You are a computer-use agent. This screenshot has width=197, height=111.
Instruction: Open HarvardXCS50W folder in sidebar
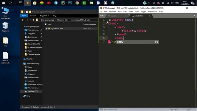(34, 44)
